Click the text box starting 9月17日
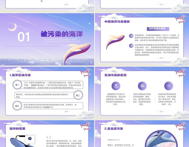 point(45,96)
